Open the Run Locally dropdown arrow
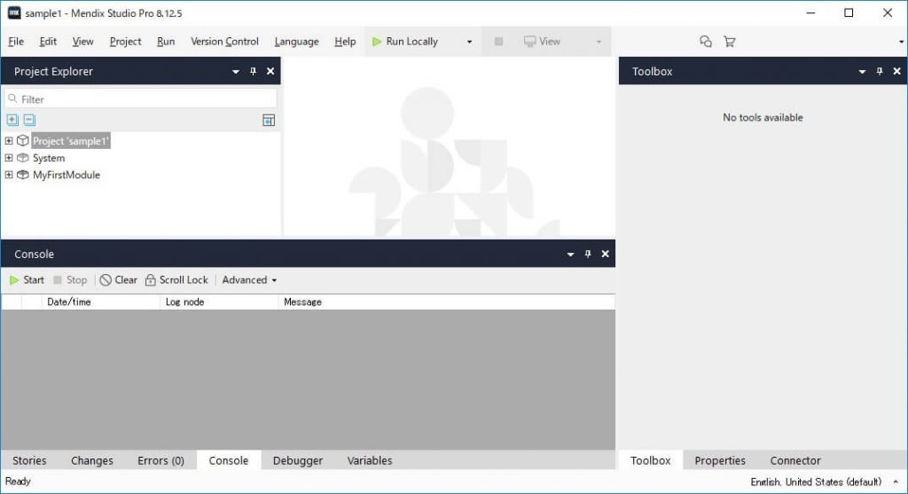This screenshot has width=908, height=494. pos(469,42)
